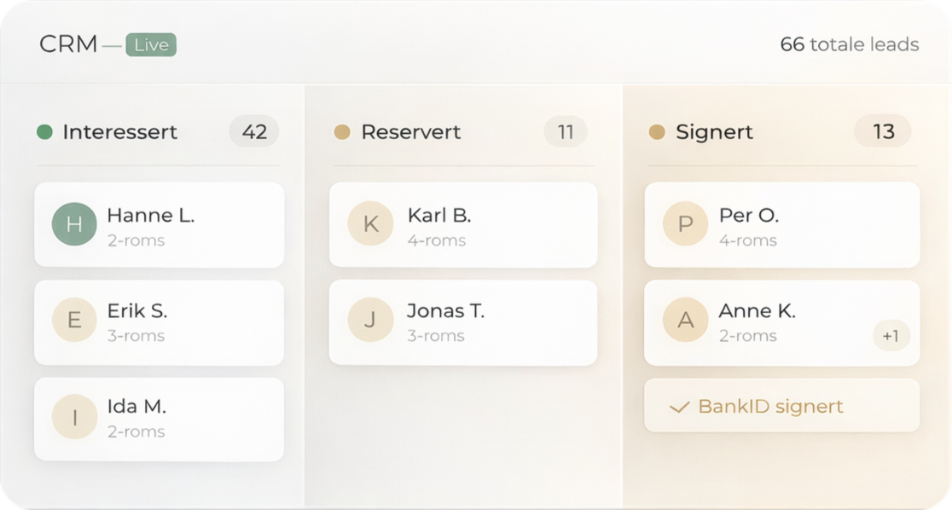This screenshot has width=952, height=510.
Task: Click the green Interessert status dot
Action: tap(44, 132)
